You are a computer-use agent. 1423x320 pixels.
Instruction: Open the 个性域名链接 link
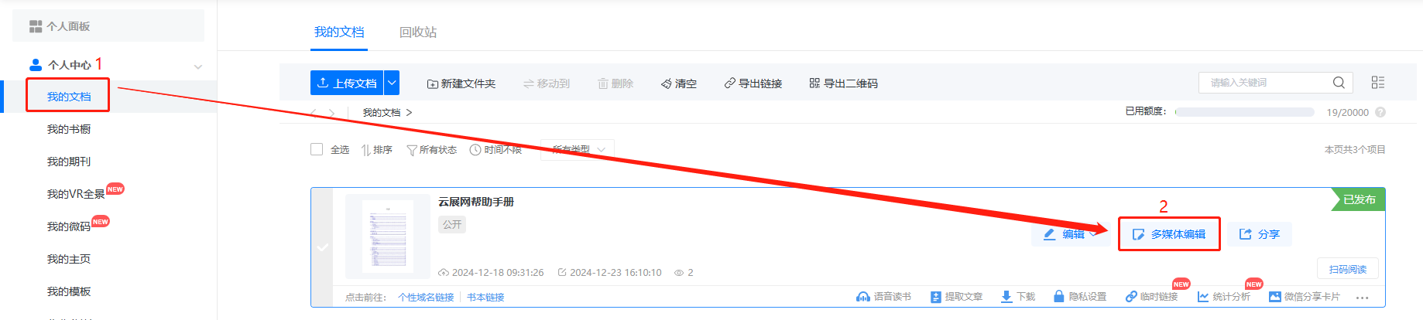coord(426,298)
